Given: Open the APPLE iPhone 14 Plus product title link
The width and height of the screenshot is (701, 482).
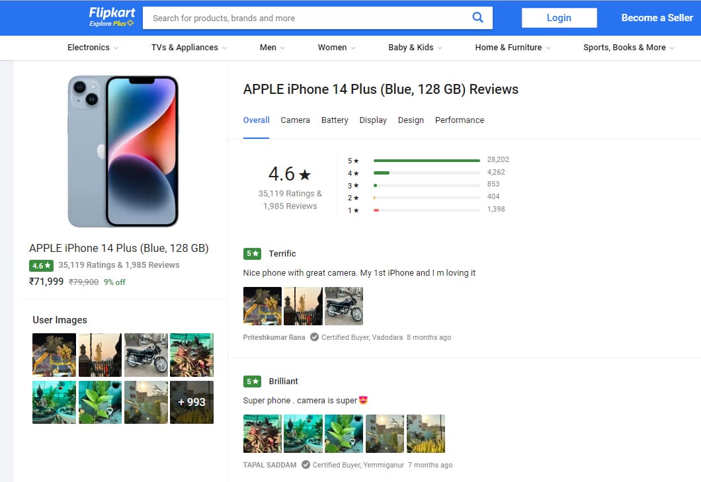Looking at the screenshot, I should click(x=119, y=248).
